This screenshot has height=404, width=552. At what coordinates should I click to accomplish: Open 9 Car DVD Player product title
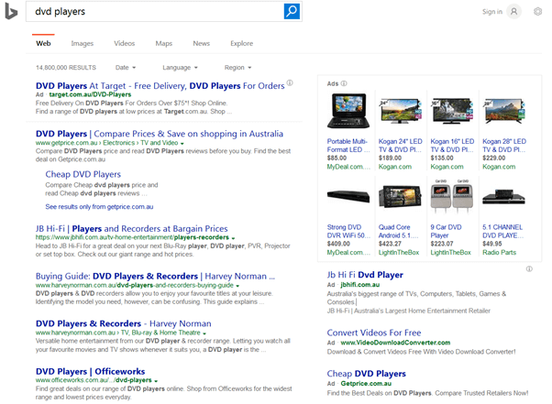[446, 232]
